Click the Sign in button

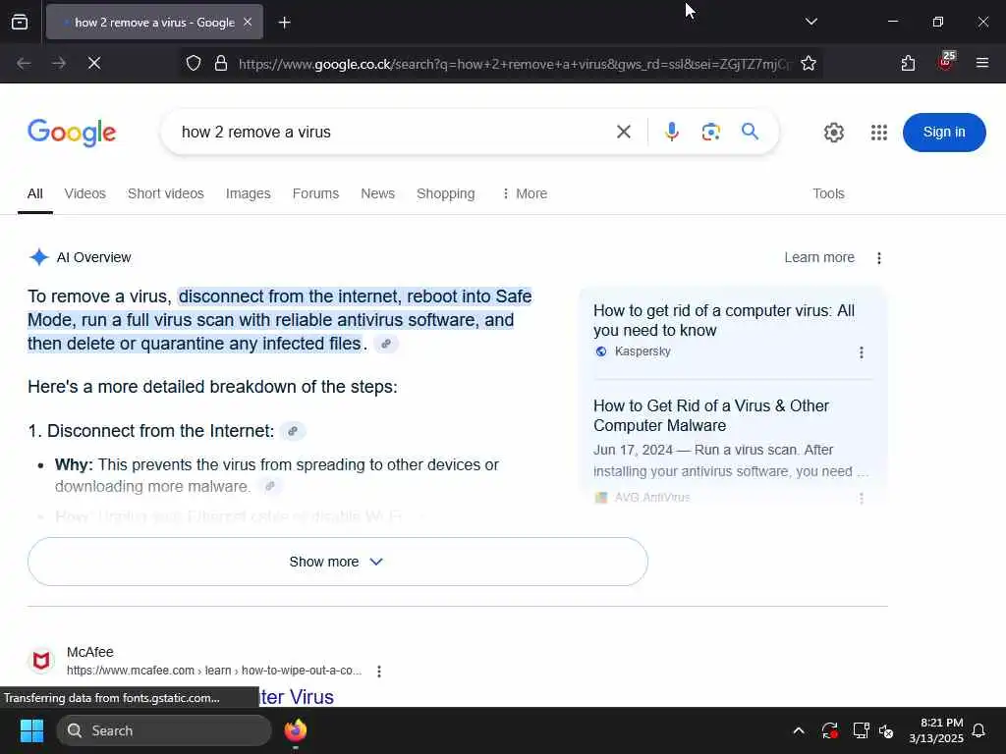(x=944, y=133)
